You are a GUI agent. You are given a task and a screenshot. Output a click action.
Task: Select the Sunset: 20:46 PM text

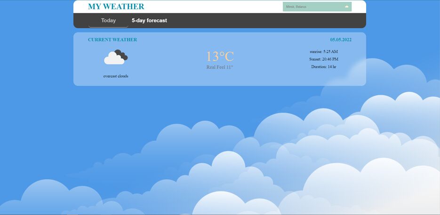[x=324, y=59]
